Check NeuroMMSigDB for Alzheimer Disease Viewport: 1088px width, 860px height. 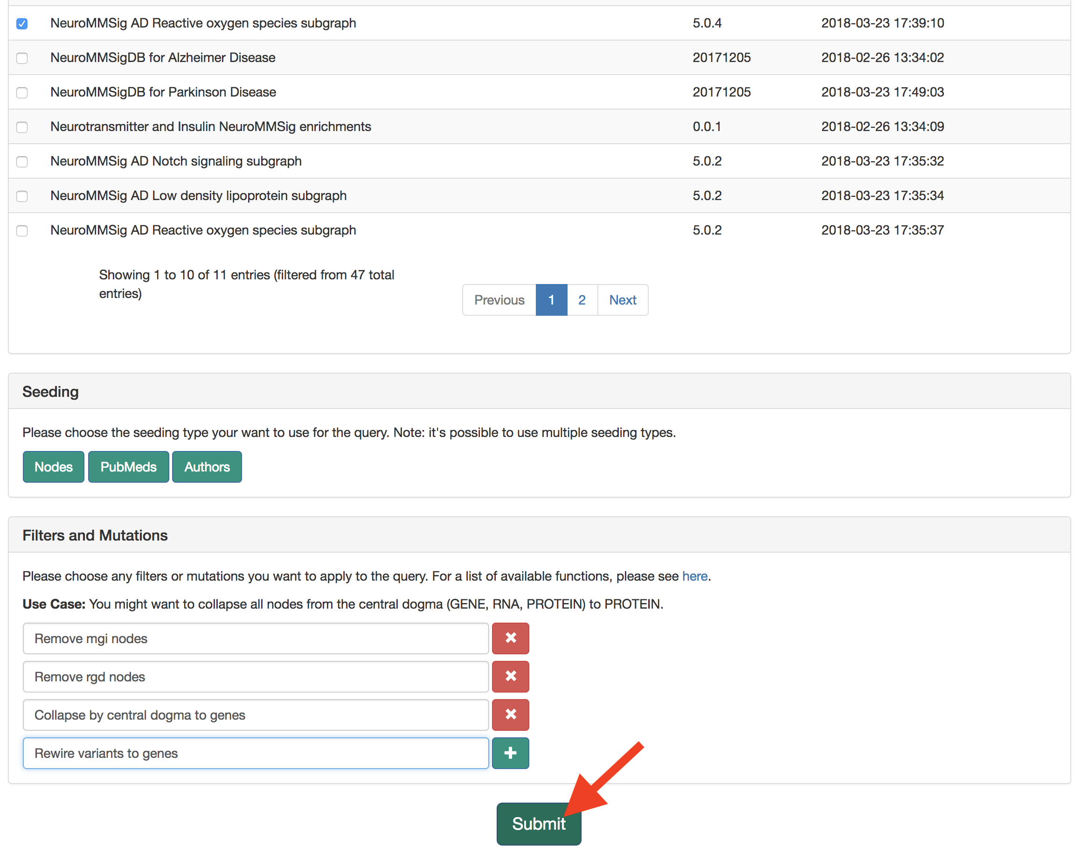[21, 58]
